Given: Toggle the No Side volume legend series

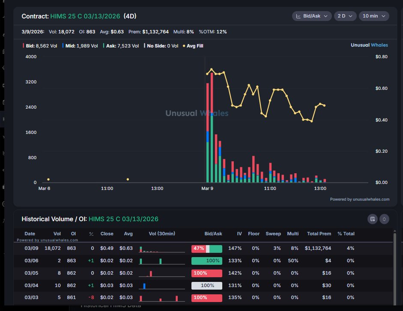Looking at the screenshot, I should coord(161,46).
